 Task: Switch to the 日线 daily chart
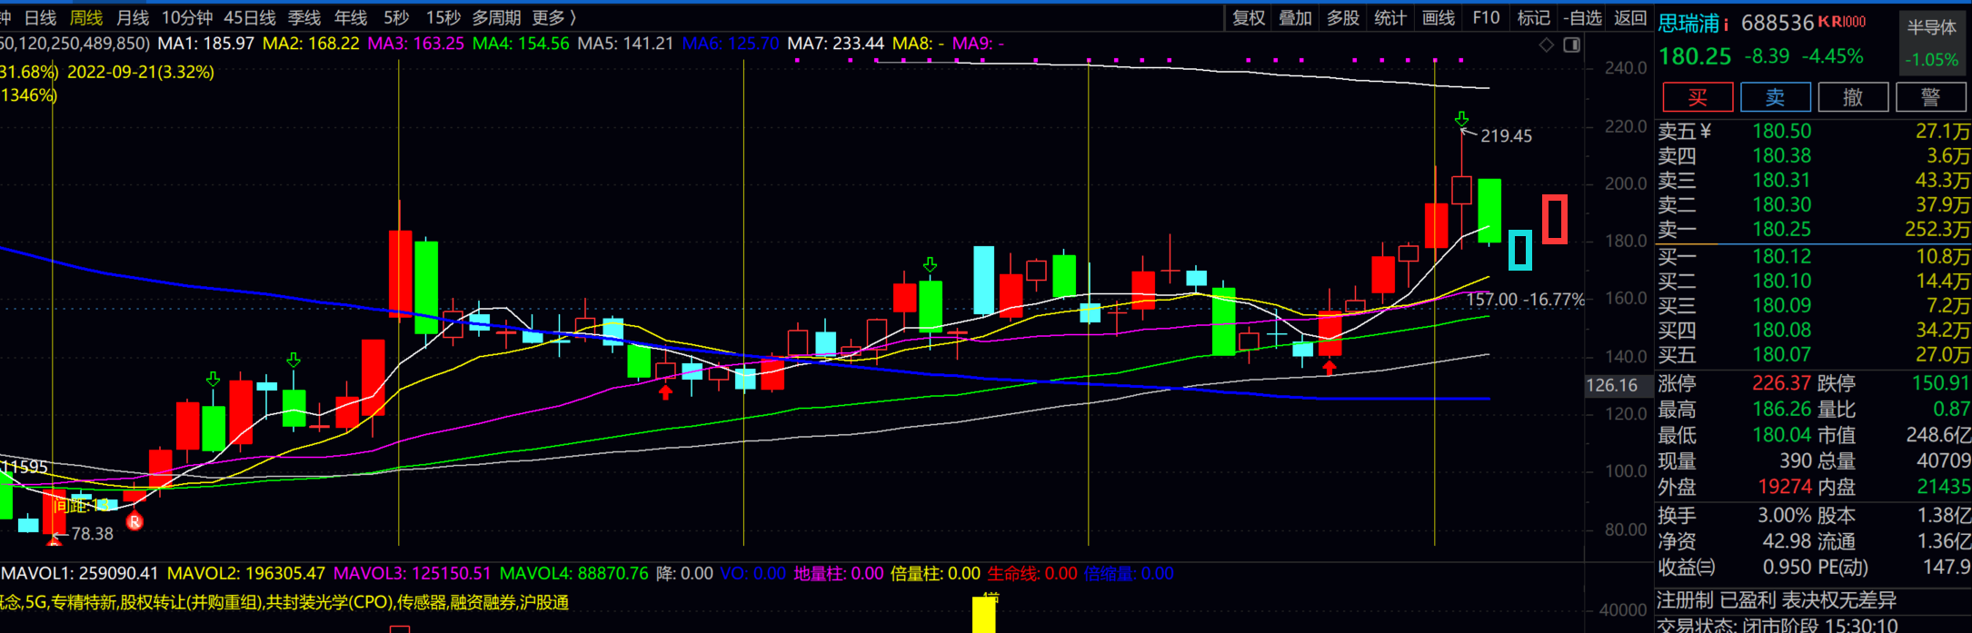(40, 18)
